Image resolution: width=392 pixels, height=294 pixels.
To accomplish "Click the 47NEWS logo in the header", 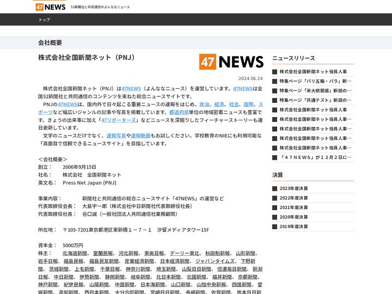I will tap(51, 7).
